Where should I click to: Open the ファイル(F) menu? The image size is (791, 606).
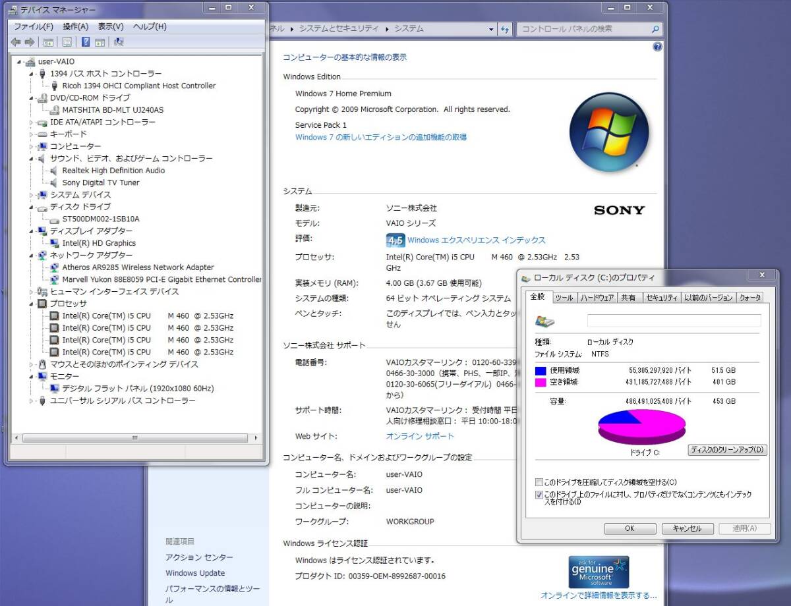coord(34,26)
